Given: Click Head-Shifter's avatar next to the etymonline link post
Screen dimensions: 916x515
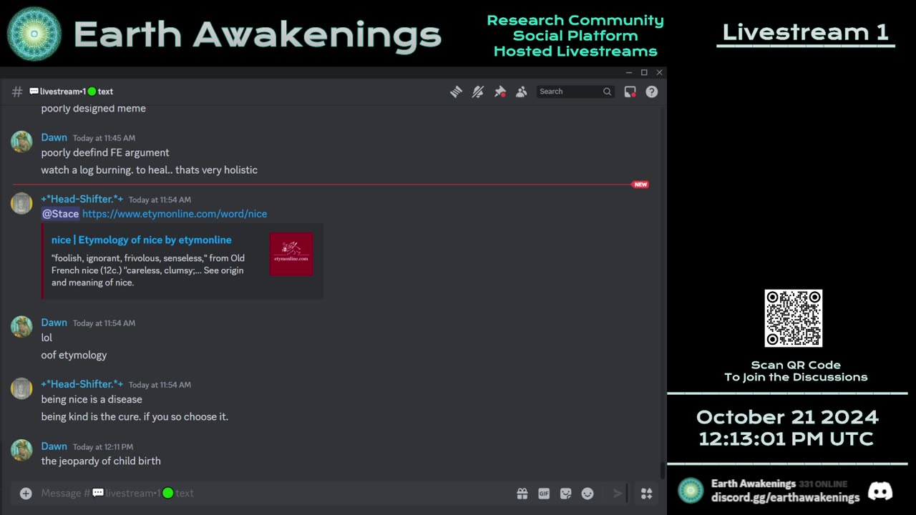Looking at the screenshot, I should pos(21,203).
